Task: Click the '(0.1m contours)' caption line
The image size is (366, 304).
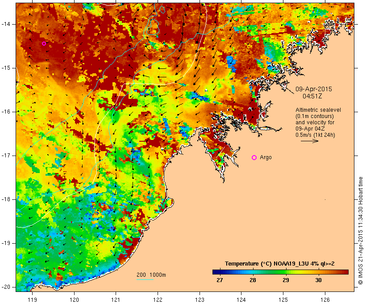Action: [x=315, y=116]
